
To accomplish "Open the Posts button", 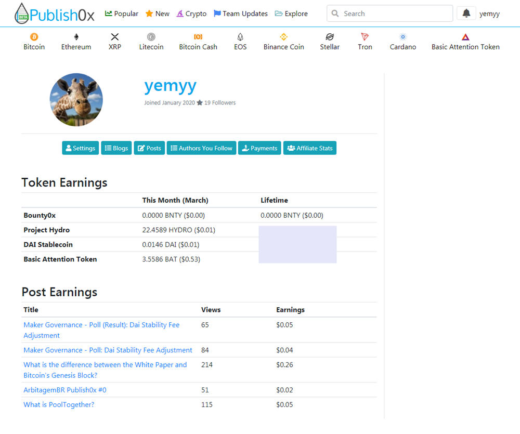I will [149, 148].
